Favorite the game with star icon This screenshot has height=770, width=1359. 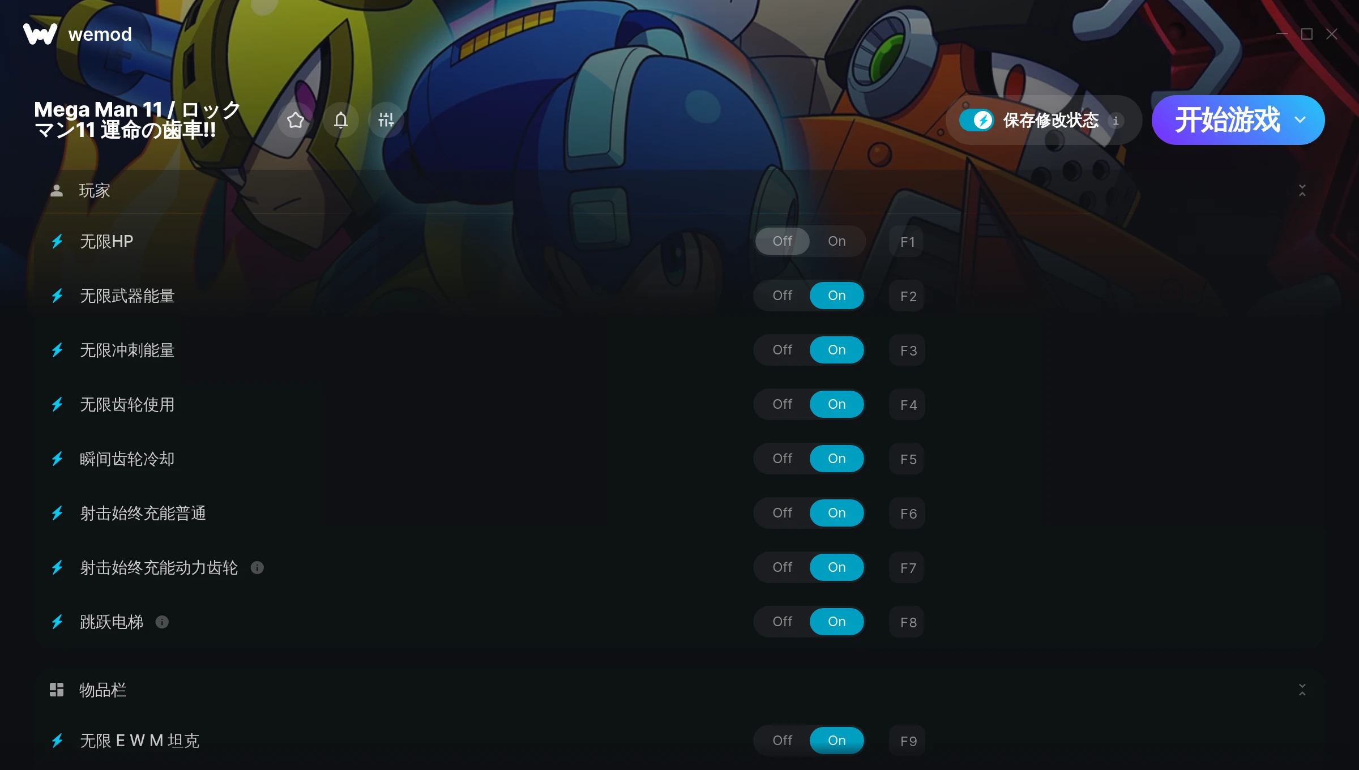295,120
